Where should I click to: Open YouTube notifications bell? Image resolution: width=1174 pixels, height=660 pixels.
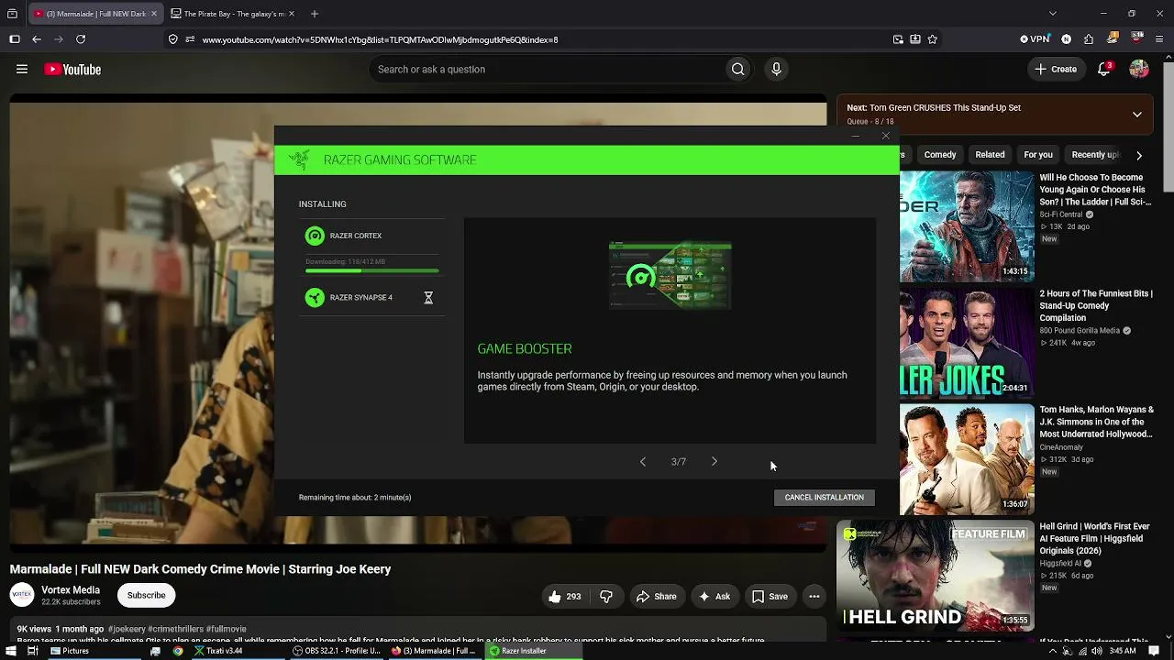click(x=1104, y=70)
